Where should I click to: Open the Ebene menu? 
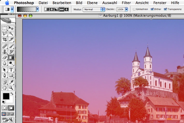coord(92,3)
